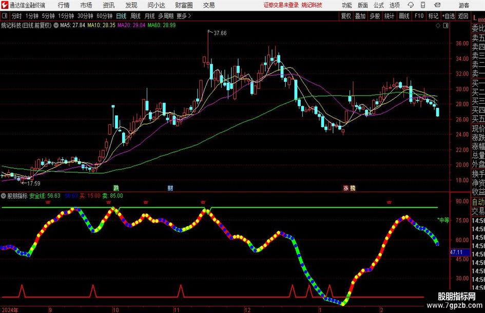The height and width of the screenshot is (313, 485).
Task: Click the MA10: 28.35 value
Action: click(x=102, y=25)
